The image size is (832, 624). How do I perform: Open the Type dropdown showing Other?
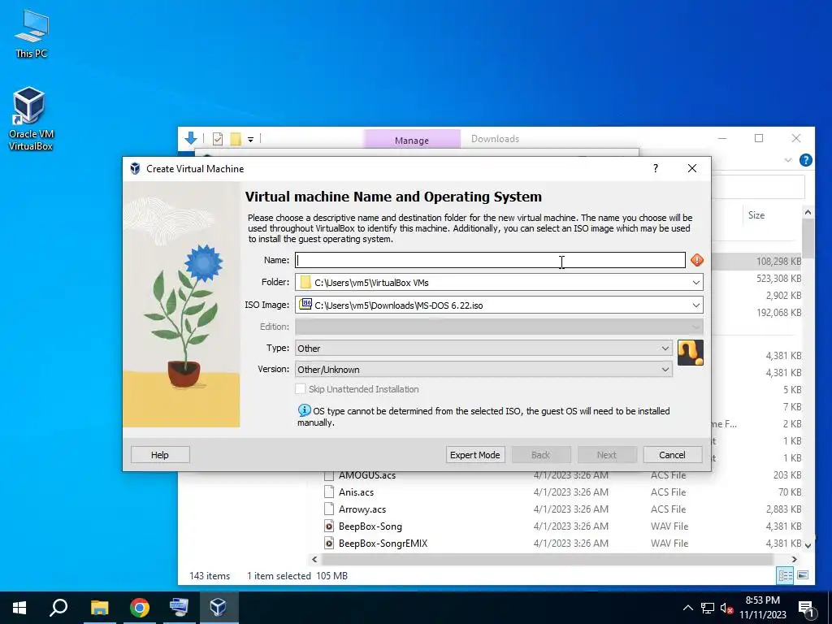point(483,348)
